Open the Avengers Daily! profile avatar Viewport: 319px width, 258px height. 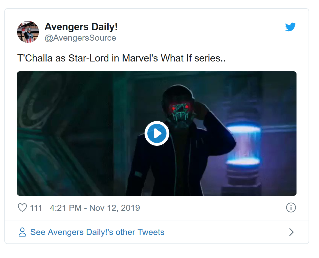[x=28, y=32]
